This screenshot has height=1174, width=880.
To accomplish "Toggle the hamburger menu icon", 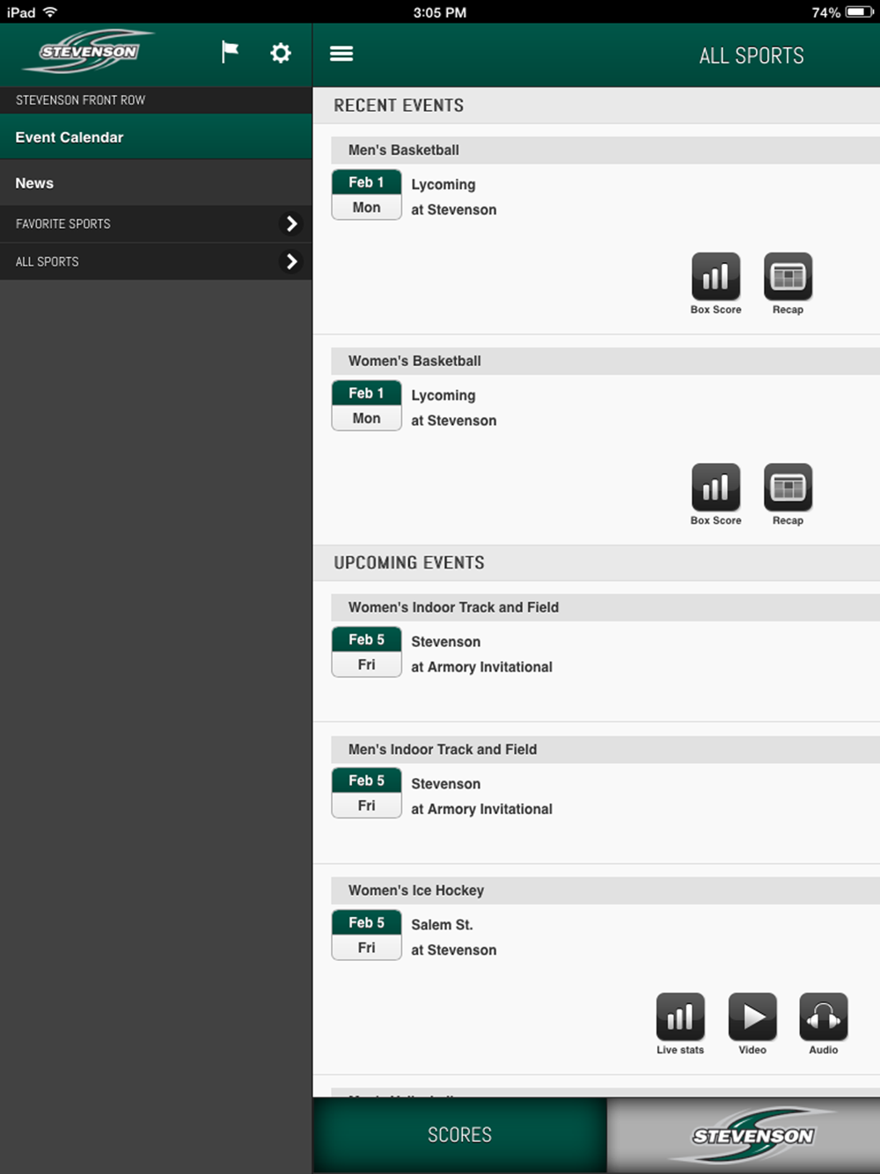I will click(x=341, y=54).
